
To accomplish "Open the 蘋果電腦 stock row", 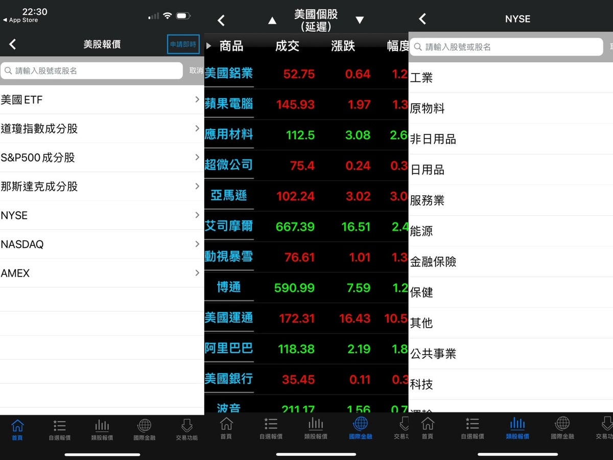I will click(306, 104).
